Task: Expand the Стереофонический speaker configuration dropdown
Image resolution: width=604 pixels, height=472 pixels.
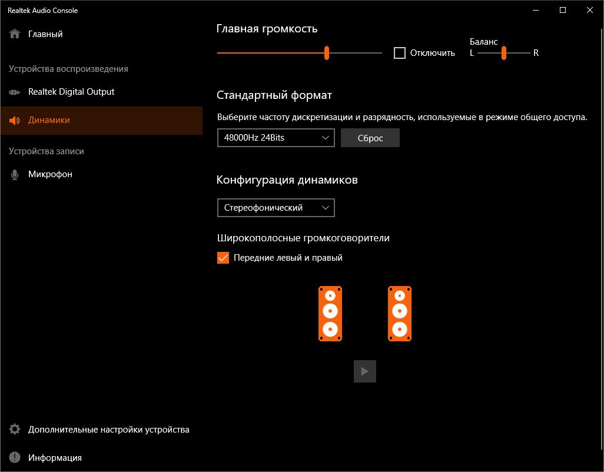Action: (276, 208)
